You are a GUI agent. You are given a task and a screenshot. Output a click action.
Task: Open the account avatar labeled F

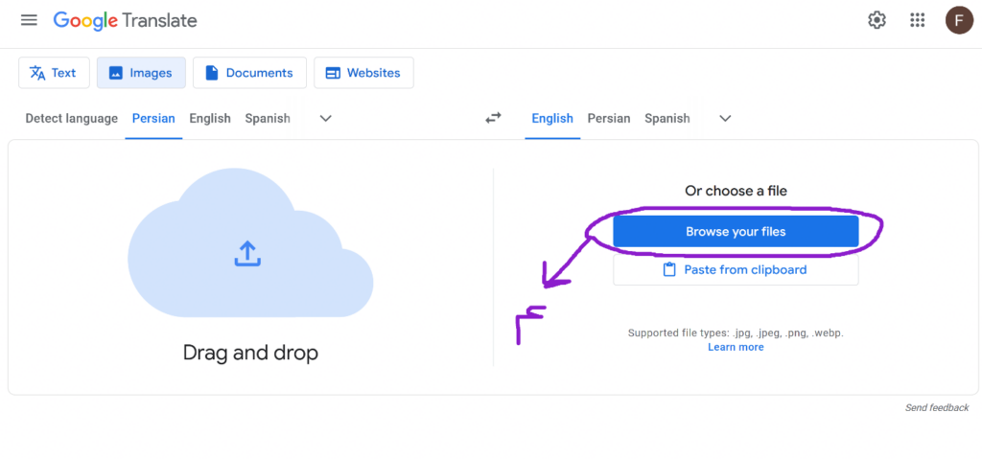(958, 20)
